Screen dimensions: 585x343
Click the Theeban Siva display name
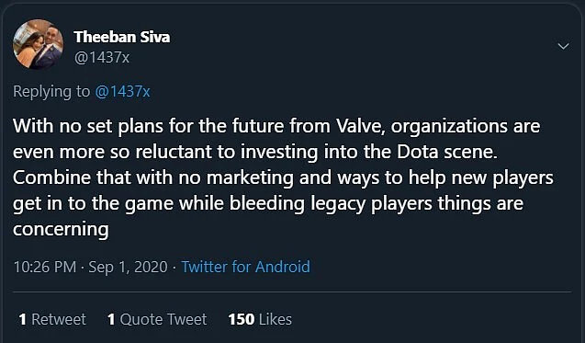[121, 37]
